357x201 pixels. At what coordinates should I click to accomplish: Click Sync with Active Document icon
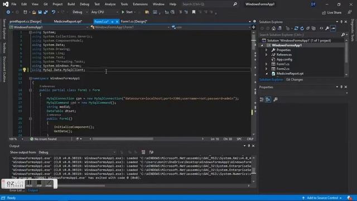pyautogui.click(x=296, y=28)
